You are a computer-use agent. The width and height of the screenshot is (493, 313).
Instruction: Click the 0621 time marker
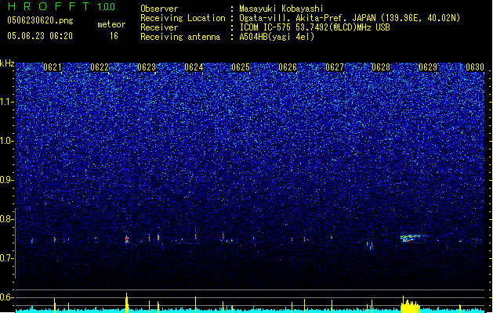pos(53,67)
